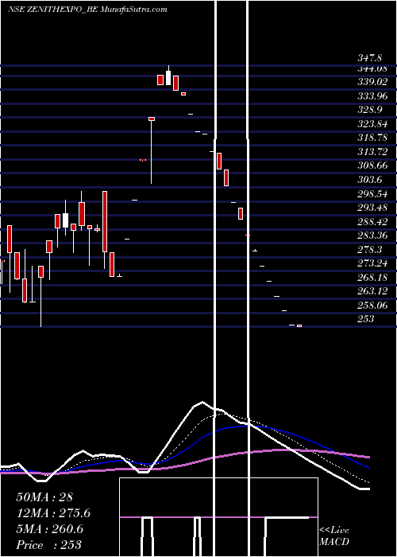The height and width of the screenshot is (557, 397).
Task: Click the 293.48 price level label
Action: click(x=372, y=208)
